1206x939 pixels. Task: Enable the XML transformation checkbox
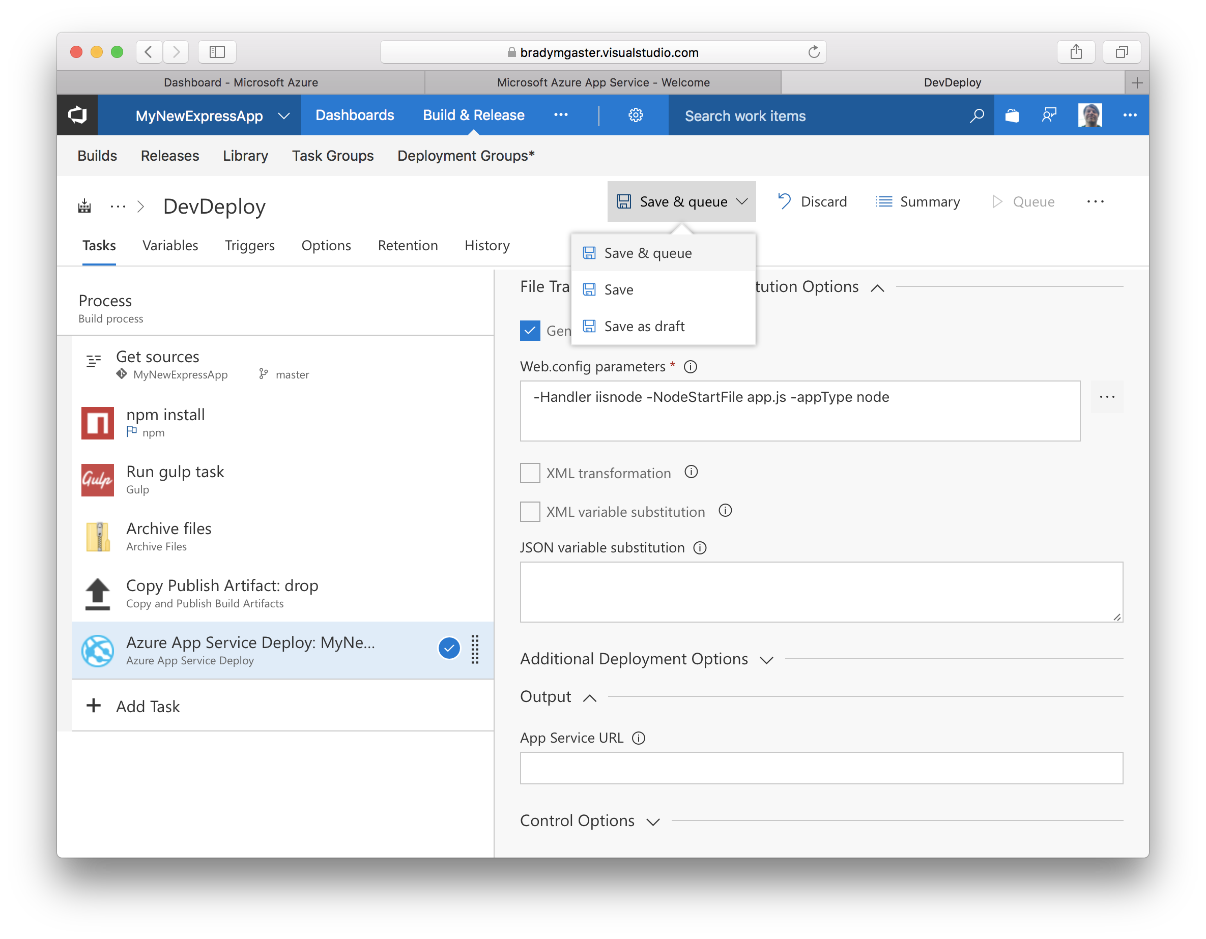[530, 473]
